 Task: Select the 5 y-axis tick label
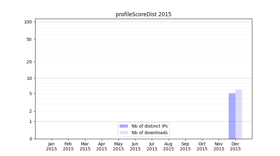pyautogui.click(x=30, y=94)
